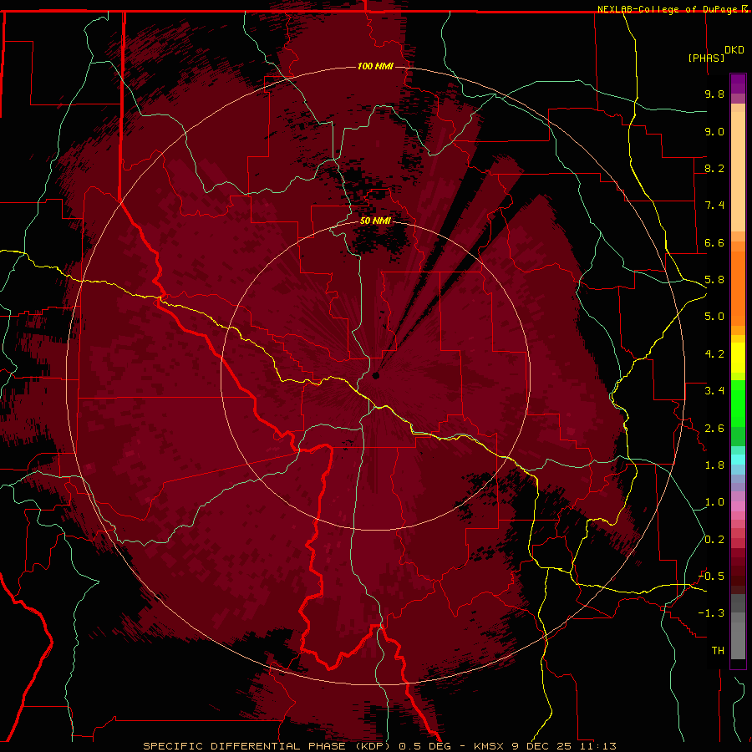This screenshot has height=752, width=752.
Task: Click the bright green segment of the color bar
Action: (x=738, y=403)
